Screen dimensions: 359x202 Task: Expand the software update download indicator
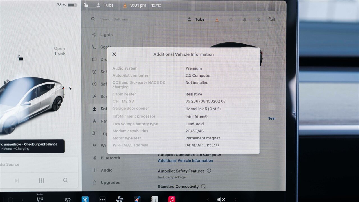(217, 20)
